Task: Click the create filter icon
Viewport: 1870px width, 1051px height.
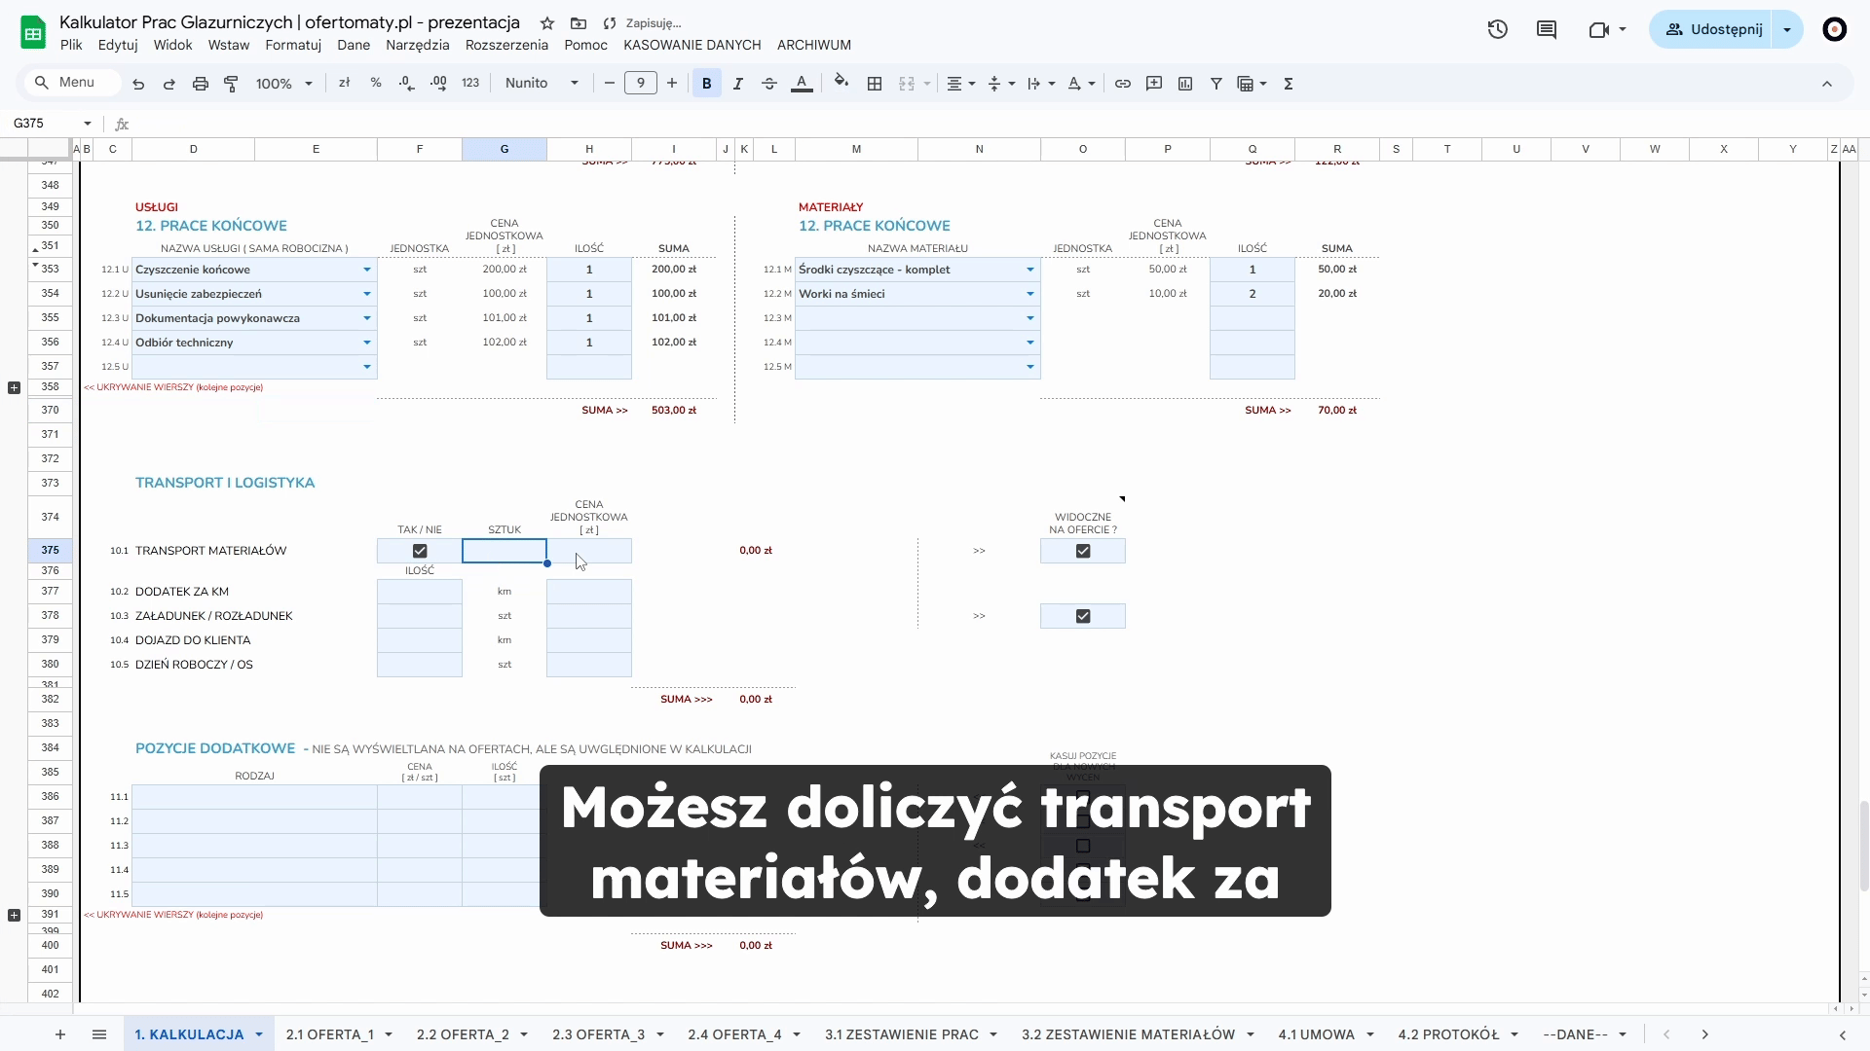Action: point(1215,84)
